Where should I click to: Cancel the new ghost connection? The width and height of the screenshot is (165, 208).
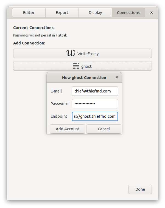click(104, 129)
